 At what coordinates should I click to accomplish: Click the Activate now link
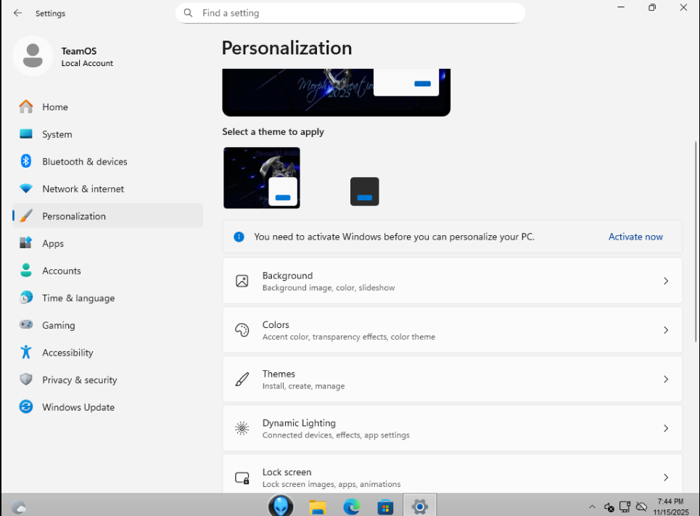(635, 237)
